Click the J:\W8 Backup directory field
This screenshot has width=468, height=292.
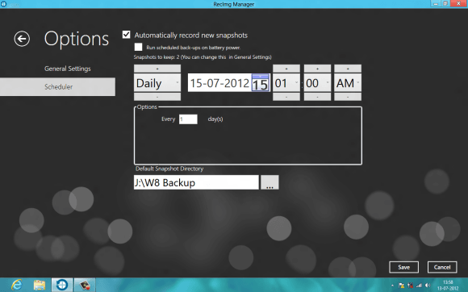click(x=196, y=182)
